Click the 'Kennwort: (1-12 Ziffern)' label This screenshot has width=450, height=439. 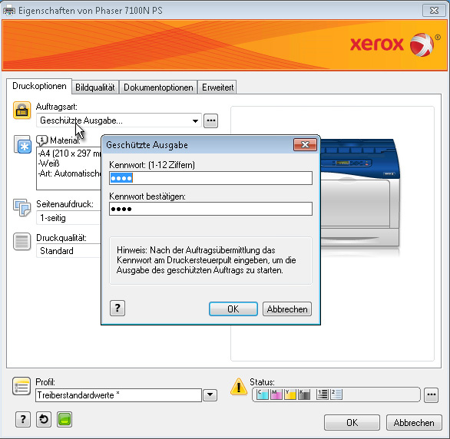pyautogui.click(x=152, y=165)
